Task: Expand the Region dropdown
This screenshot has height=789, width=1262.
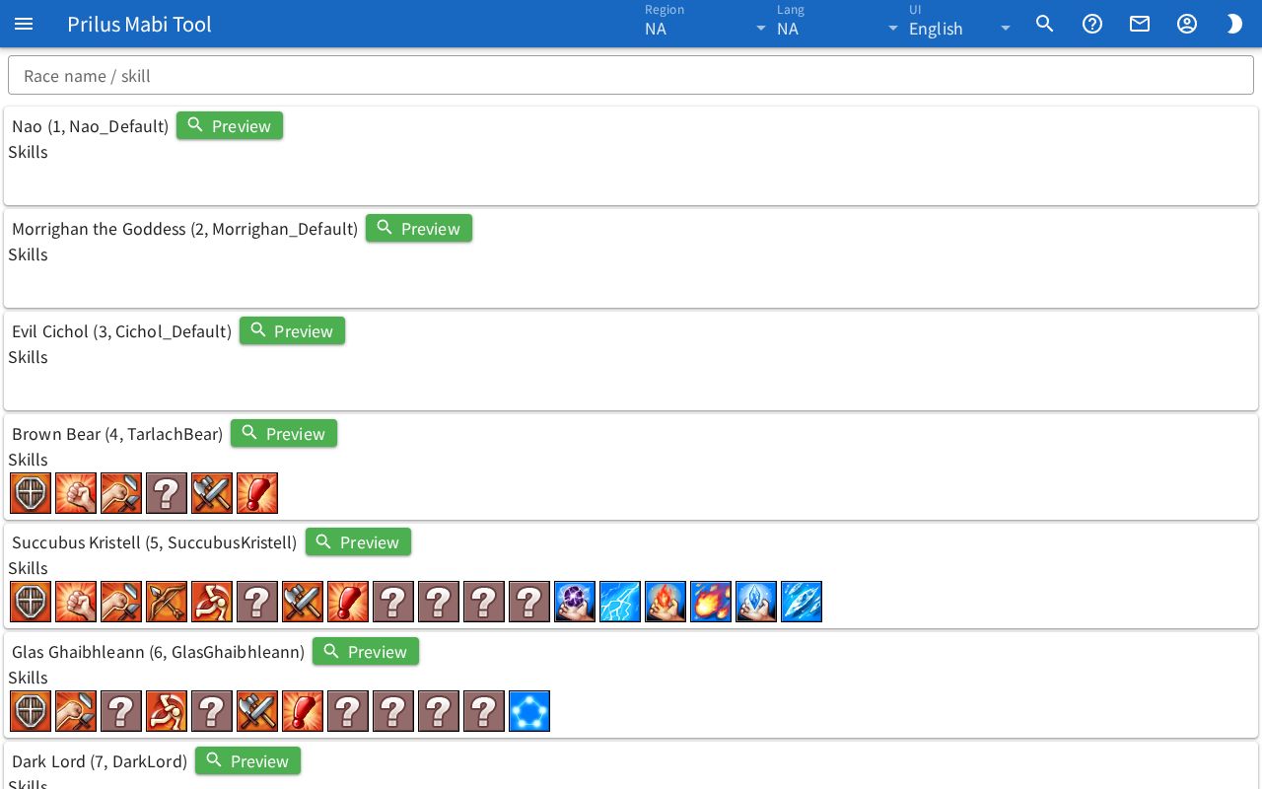Action: click(x=706, y=24)
